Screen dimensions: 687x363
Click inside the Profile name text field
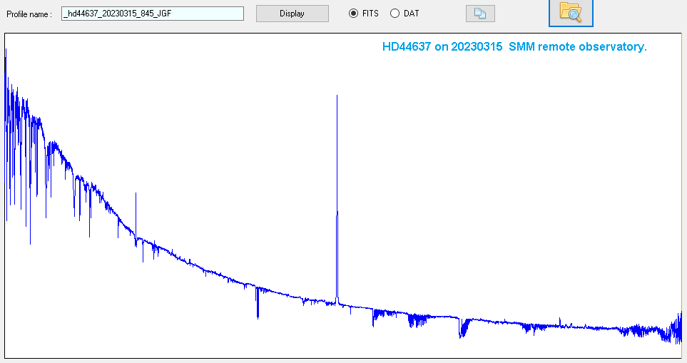click(152, 14)
